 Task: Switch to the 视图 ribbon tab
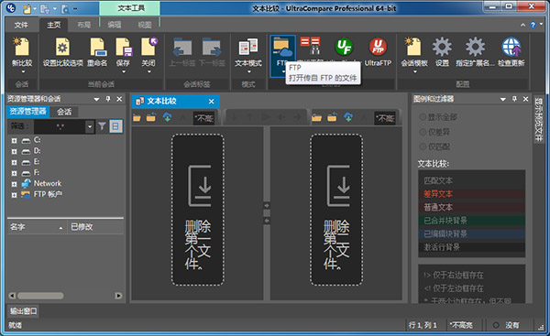(145, 25)
